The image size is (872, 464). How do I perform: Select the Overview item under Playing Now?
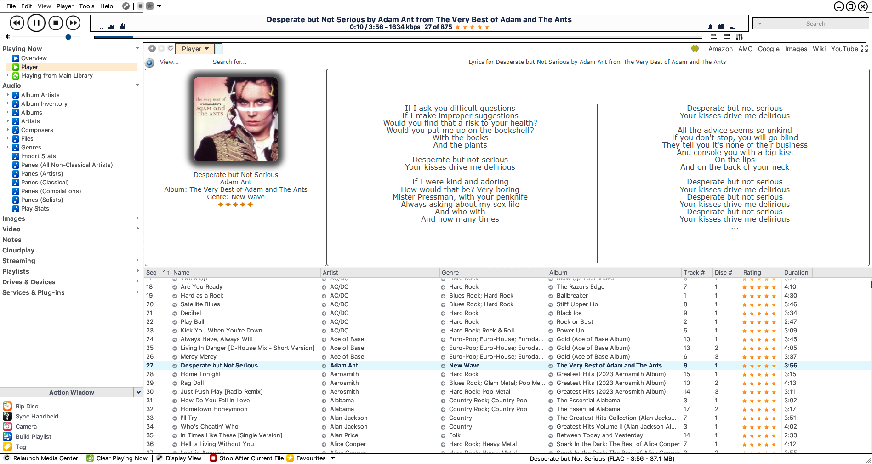coord(34,58)
